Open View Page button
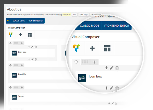This screenshot has width=153, height=110. (83, 15)
